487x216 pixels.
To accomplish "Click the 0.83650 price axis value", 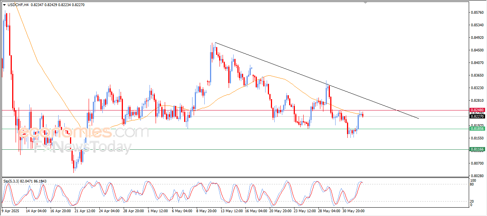I will tap(477, 75).
